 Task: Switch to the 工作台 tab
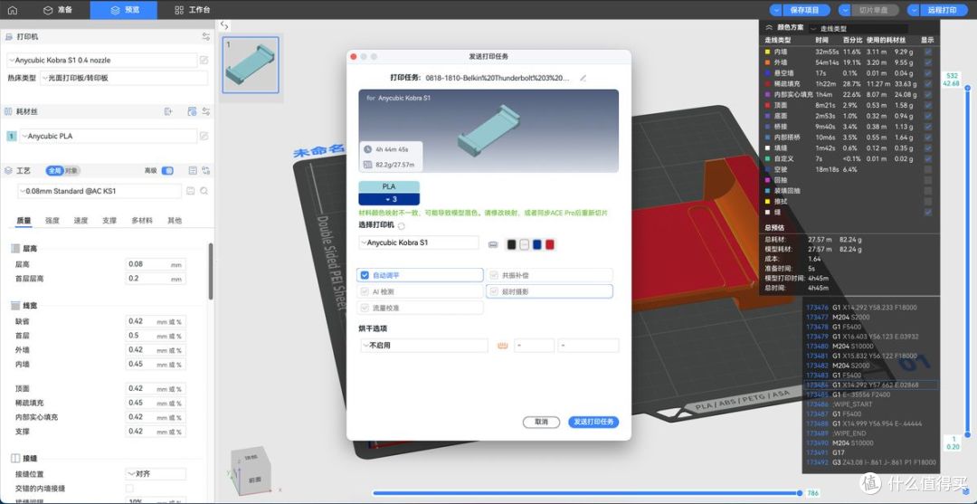click(193, 10)
